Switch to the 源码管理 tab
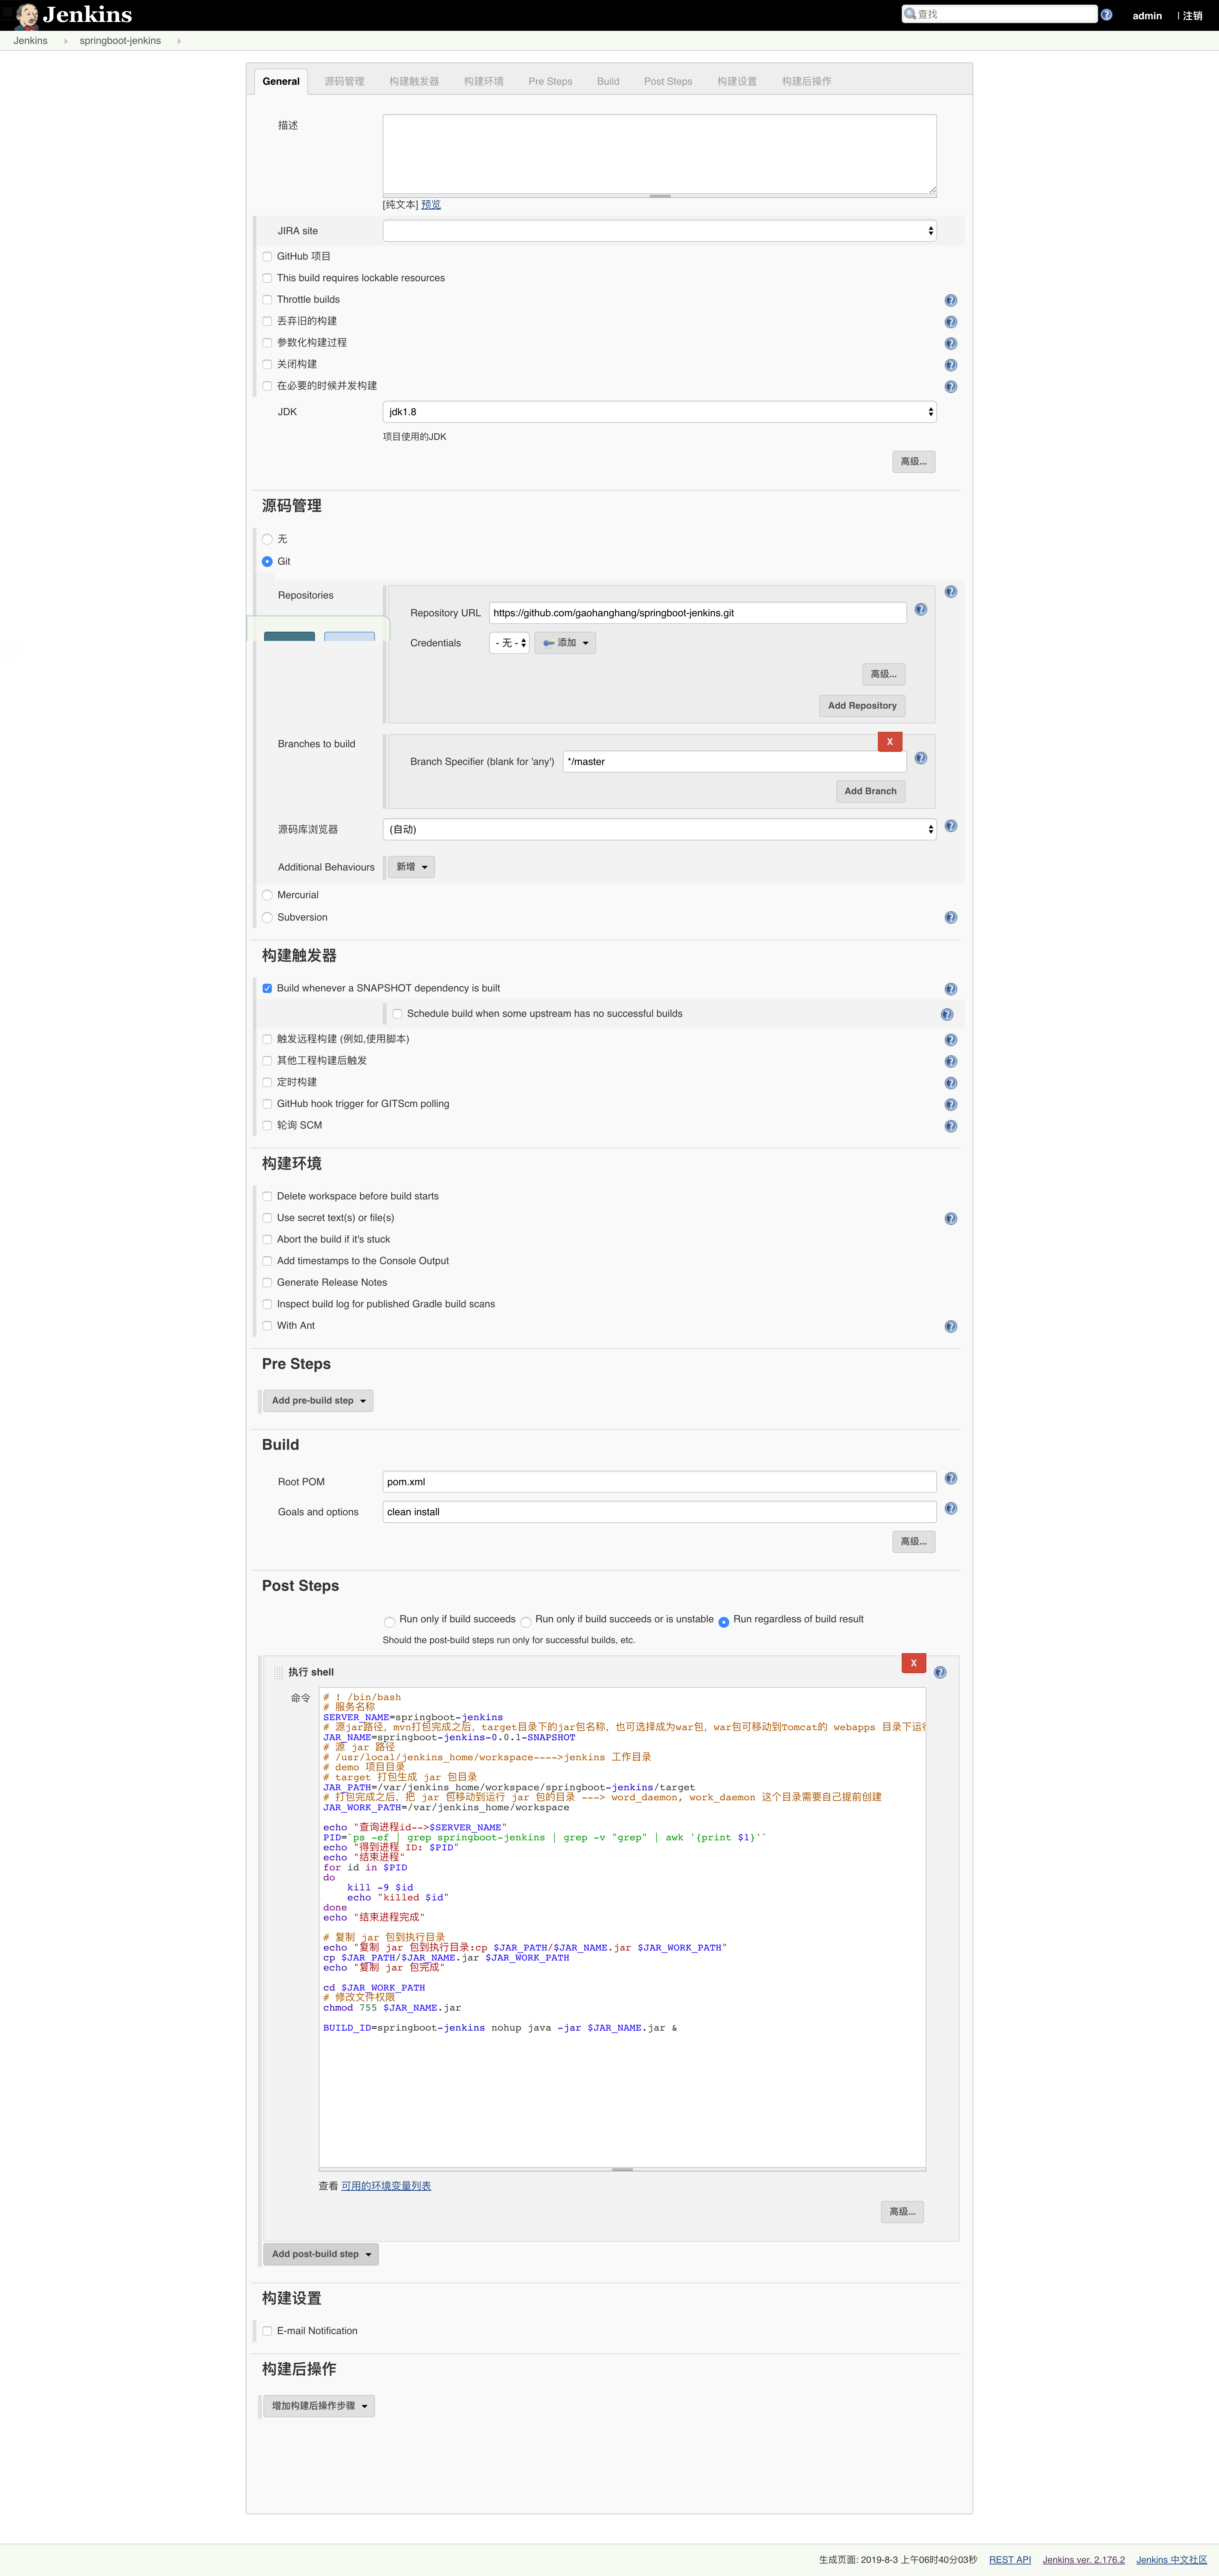 (x=344, y=81)
